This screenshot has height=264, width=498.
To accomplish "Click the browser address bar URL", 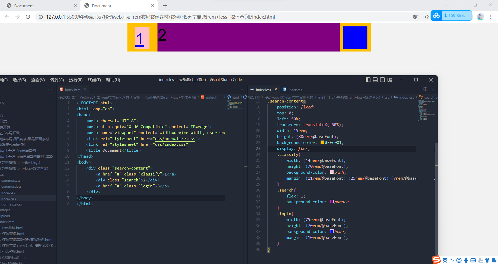I will (160, 17).
